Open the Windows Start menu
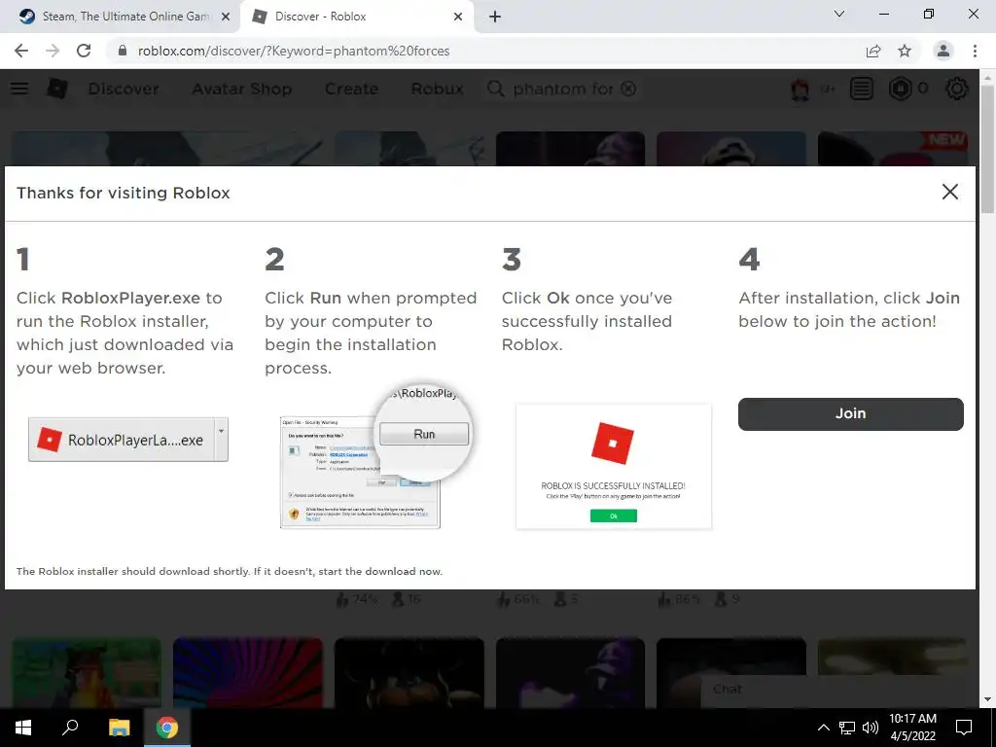This screenshot has height=747, width=996. [x=23, y=728]
